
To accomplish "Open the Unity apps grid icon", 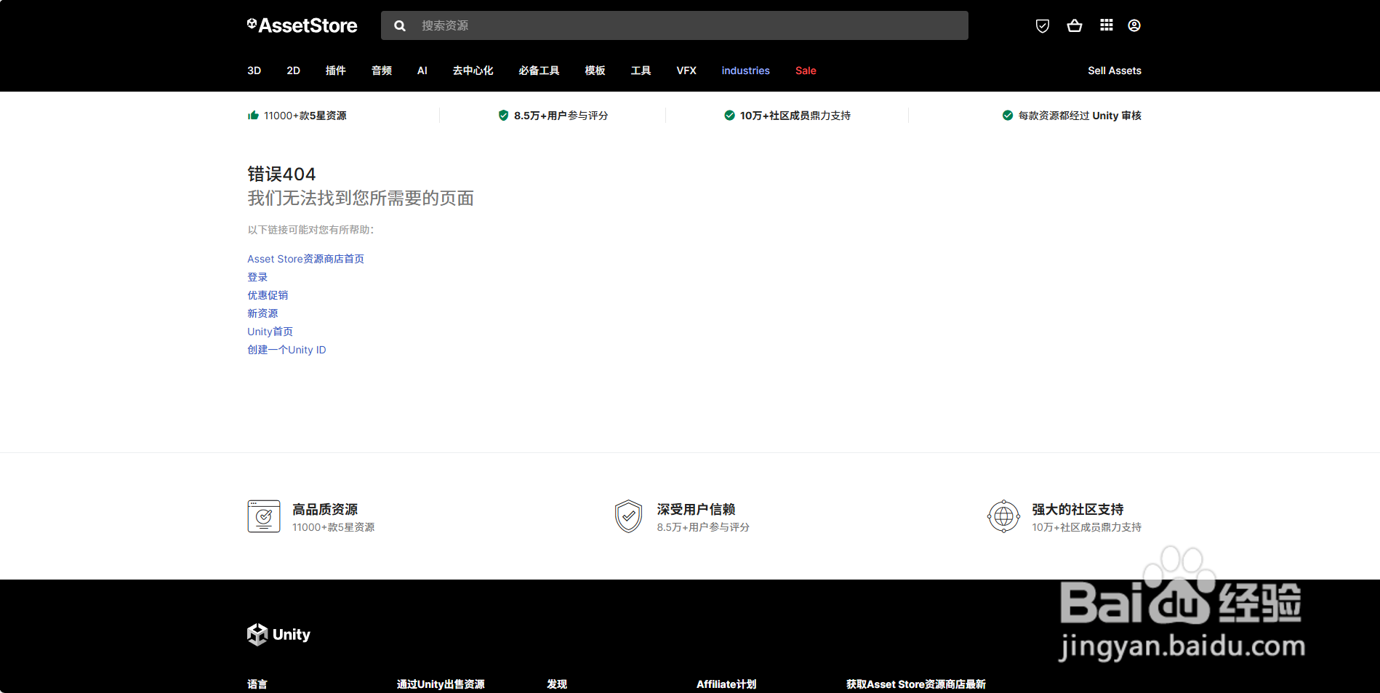I will (1106, 25).
